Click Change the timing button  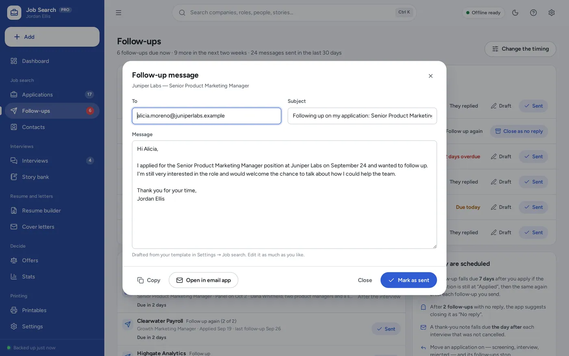(520, 49)
